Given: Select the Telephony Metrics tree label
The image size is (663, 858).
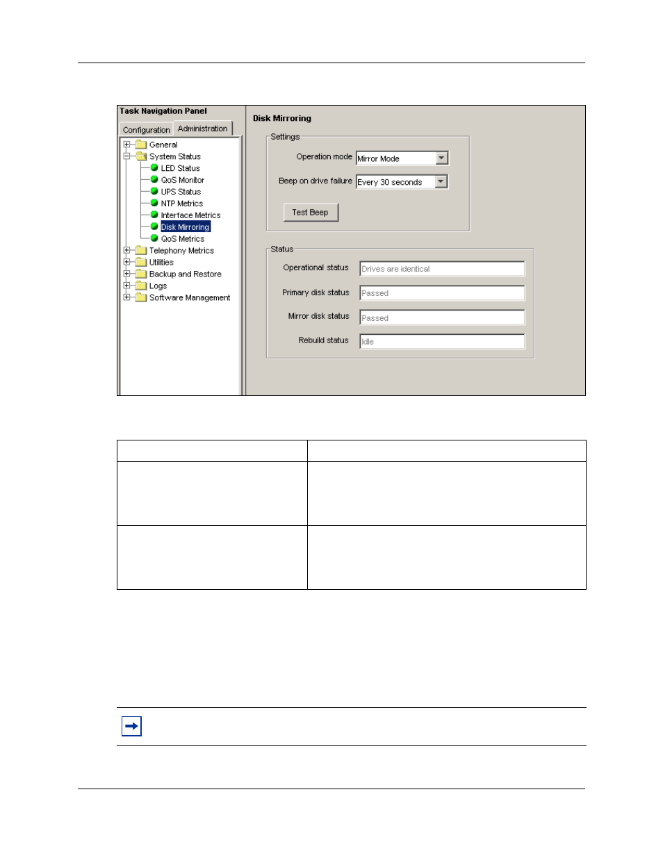Looking at the screenshot, I should tap(181, 251).
